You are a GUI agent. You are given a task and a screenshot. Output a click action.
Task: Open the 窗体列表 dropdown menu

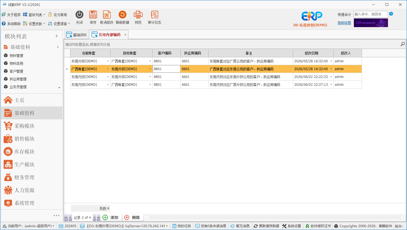34,15
